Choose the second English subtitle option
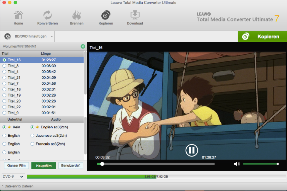 (x=4, y=144)
